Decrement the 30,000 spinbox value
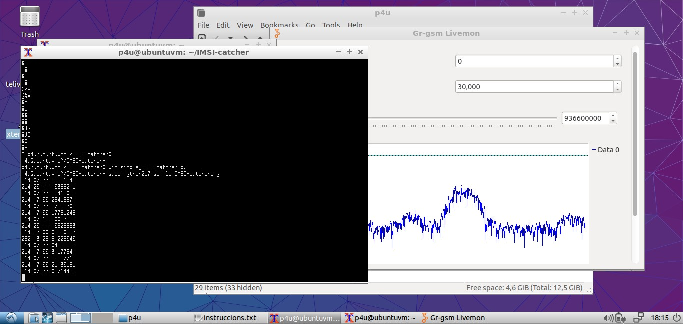 tap(617, 90)
